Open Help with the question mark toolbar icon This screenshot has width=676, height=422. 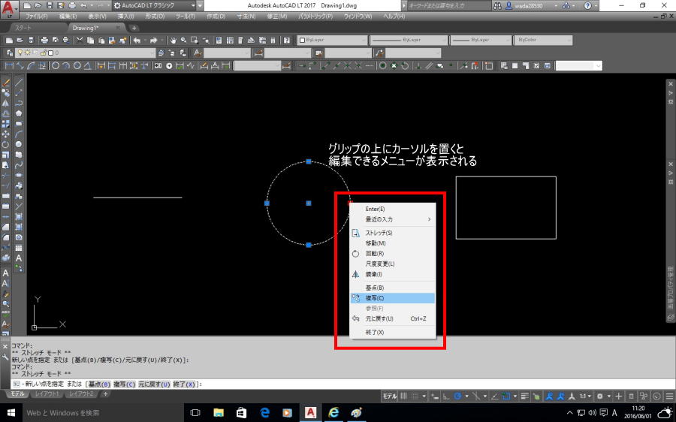point(287,41)
